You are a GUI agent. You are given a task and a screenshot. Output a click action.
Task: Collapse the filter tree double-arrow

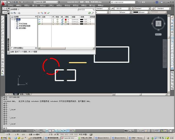point(36,17)
